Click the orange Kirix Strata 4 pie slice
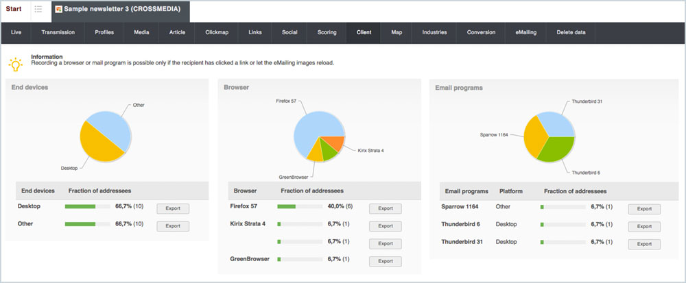The height and width of the screenshot is (283, 686). 333,143
